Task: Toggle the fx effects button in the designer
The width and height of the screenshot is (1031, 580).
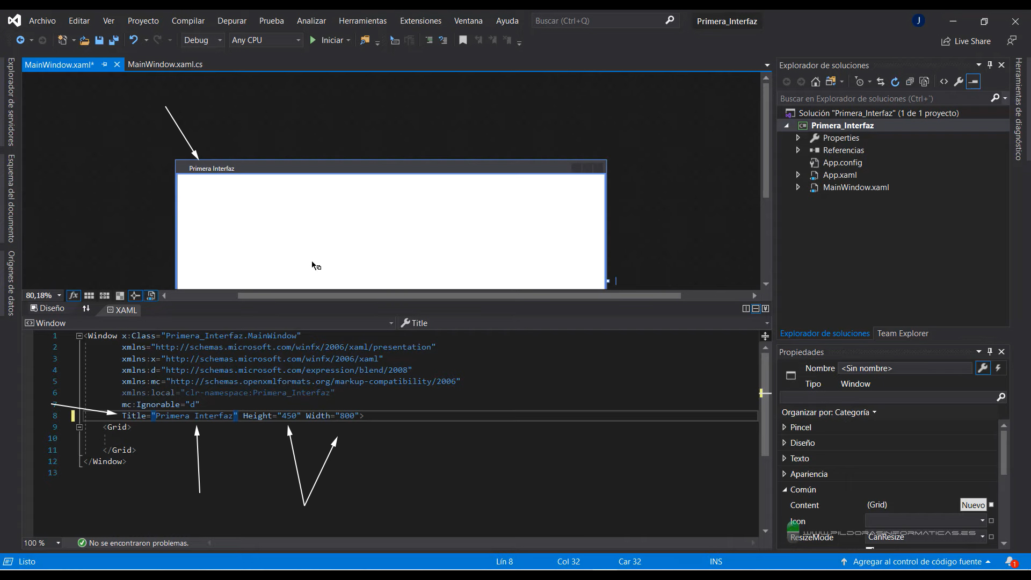Action: click(74, 296)
